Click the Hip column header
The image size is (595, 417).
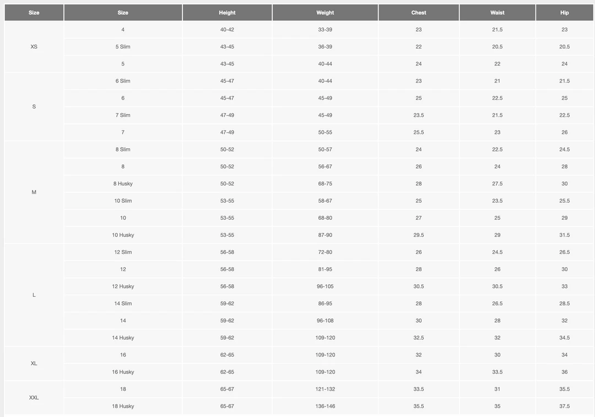564,13
